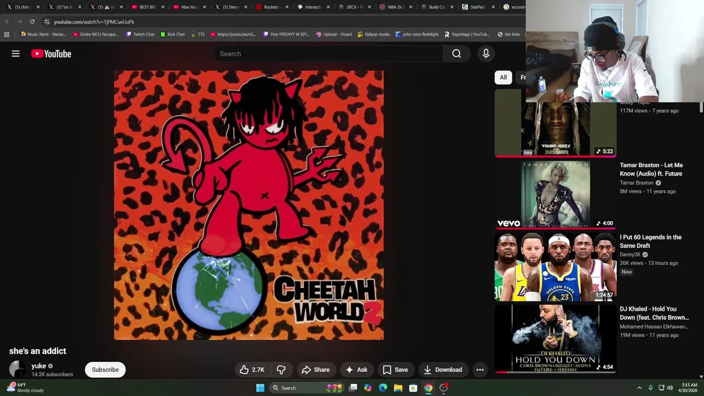
Task: Open Windows Start menu
Action: (x=260, y=388)
